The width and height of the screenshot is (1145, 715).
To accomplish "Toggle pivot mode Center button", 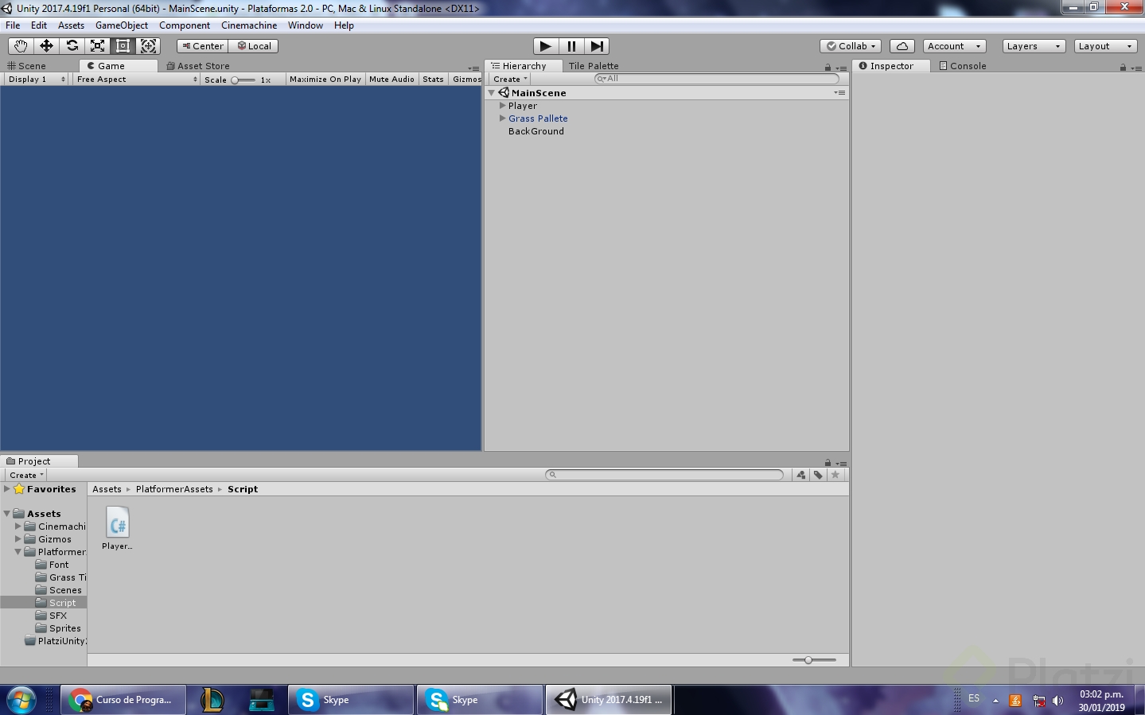I will (202, 46).
